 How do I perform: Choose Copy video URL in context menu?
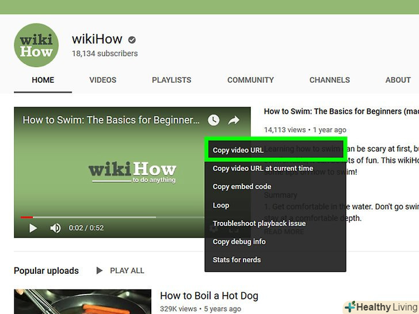275,150
